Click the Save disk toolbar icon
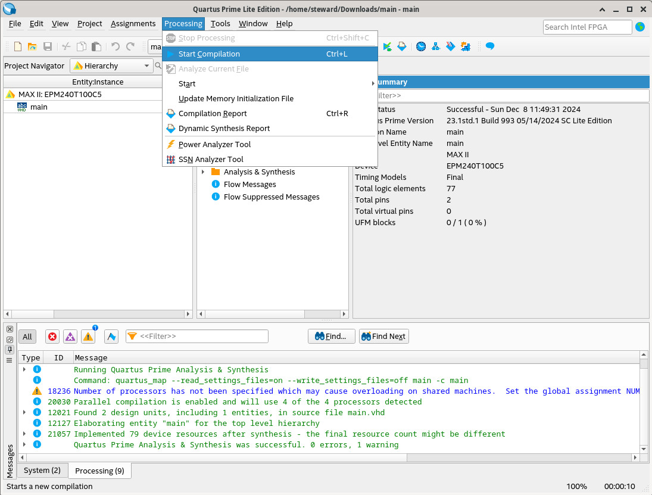The width and height of the screenshot is (652, 495). (48, 46)
